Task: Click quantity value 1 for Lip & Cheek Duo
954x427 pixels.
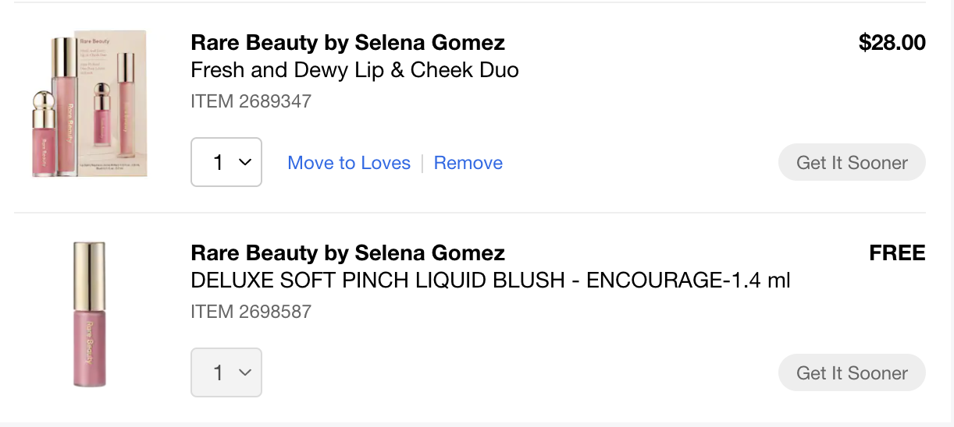Action: point(218,162)
